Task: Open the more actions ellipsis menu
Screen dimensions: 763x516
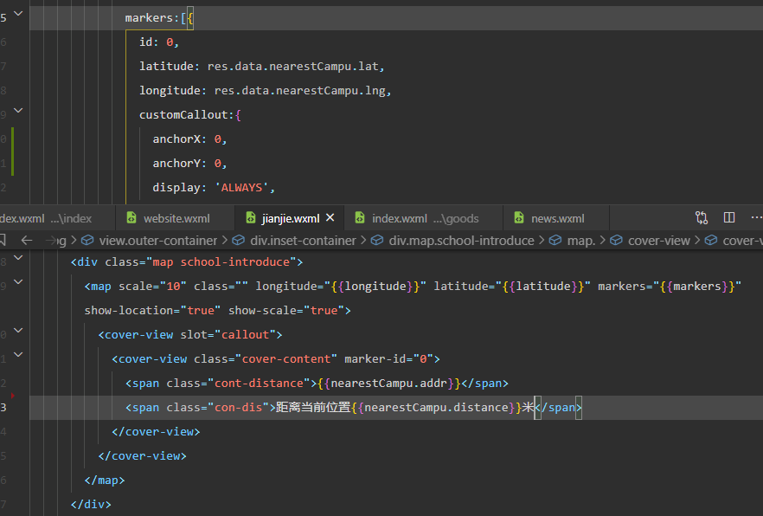Action: click(x=757, y=217)
